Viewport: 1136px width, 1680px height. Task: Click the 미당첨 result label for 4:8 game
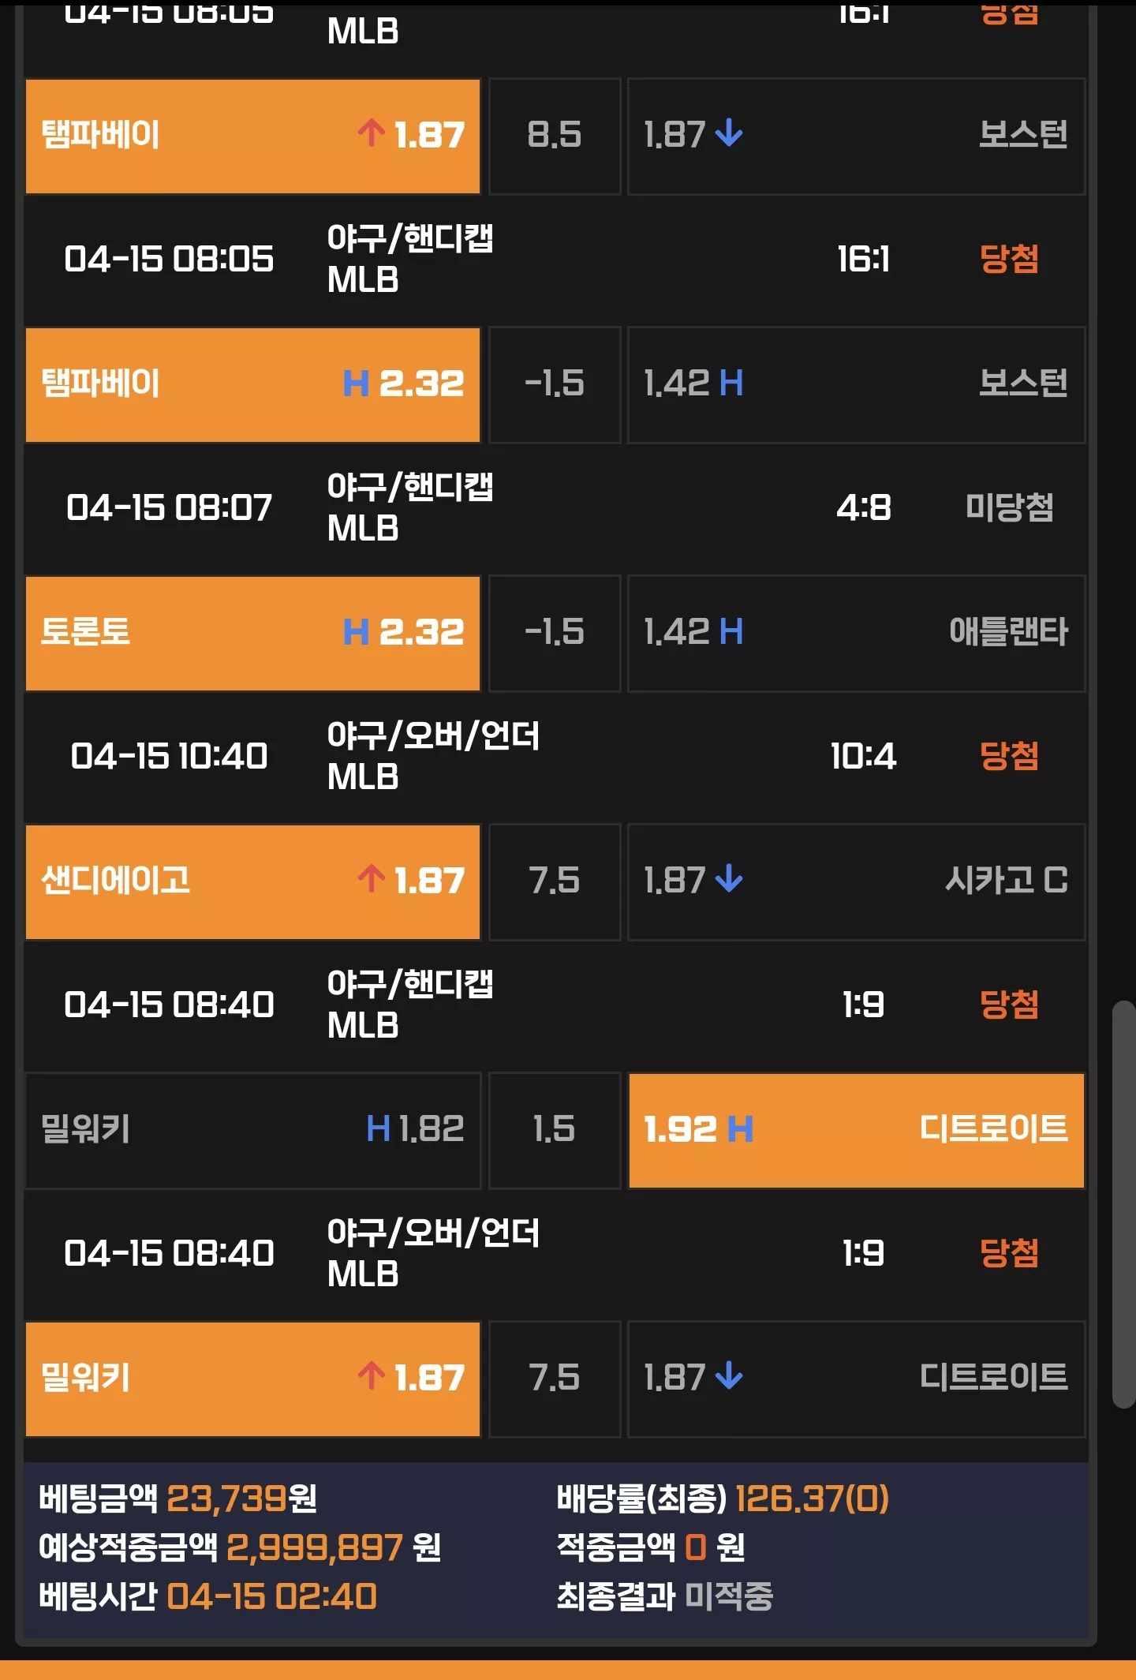1009,507
